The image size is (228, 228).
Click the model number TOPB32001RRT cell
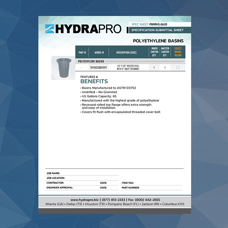(x=98, y=68)
